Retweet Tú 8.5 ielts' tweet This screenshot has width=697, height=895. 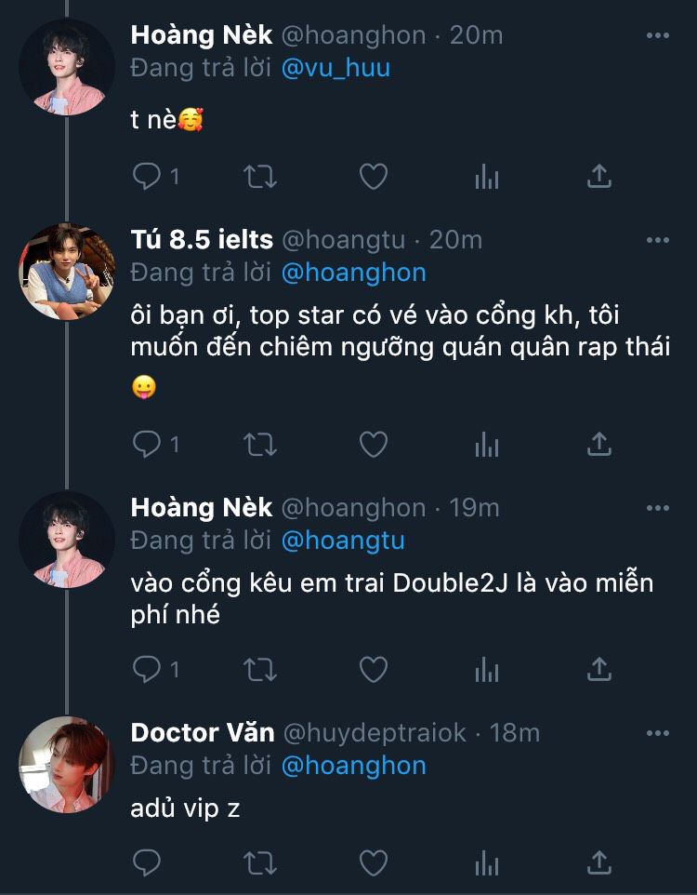(259, 445)
